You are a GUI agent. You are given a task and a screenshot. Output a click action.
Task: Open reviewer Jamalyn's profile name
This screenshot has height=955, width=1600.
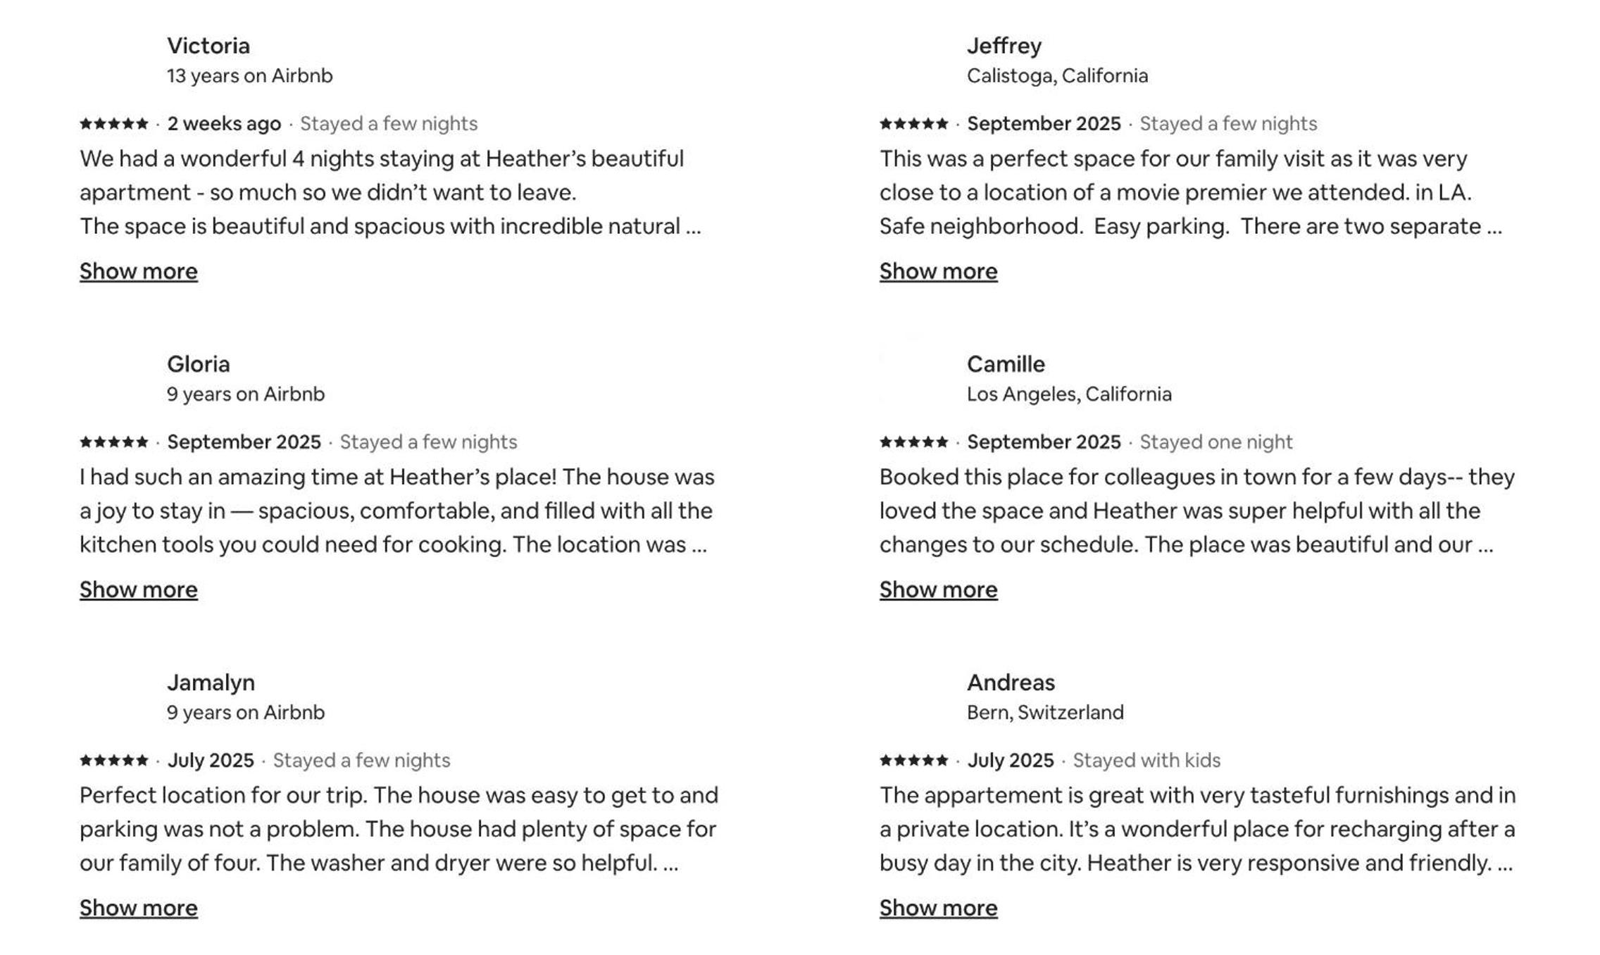(211, 682)
